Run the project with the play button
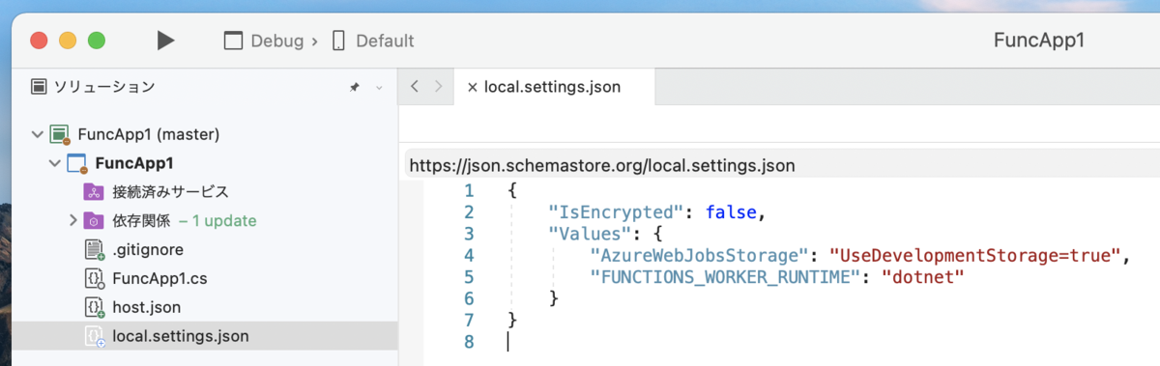 click(x=166, y=41)
